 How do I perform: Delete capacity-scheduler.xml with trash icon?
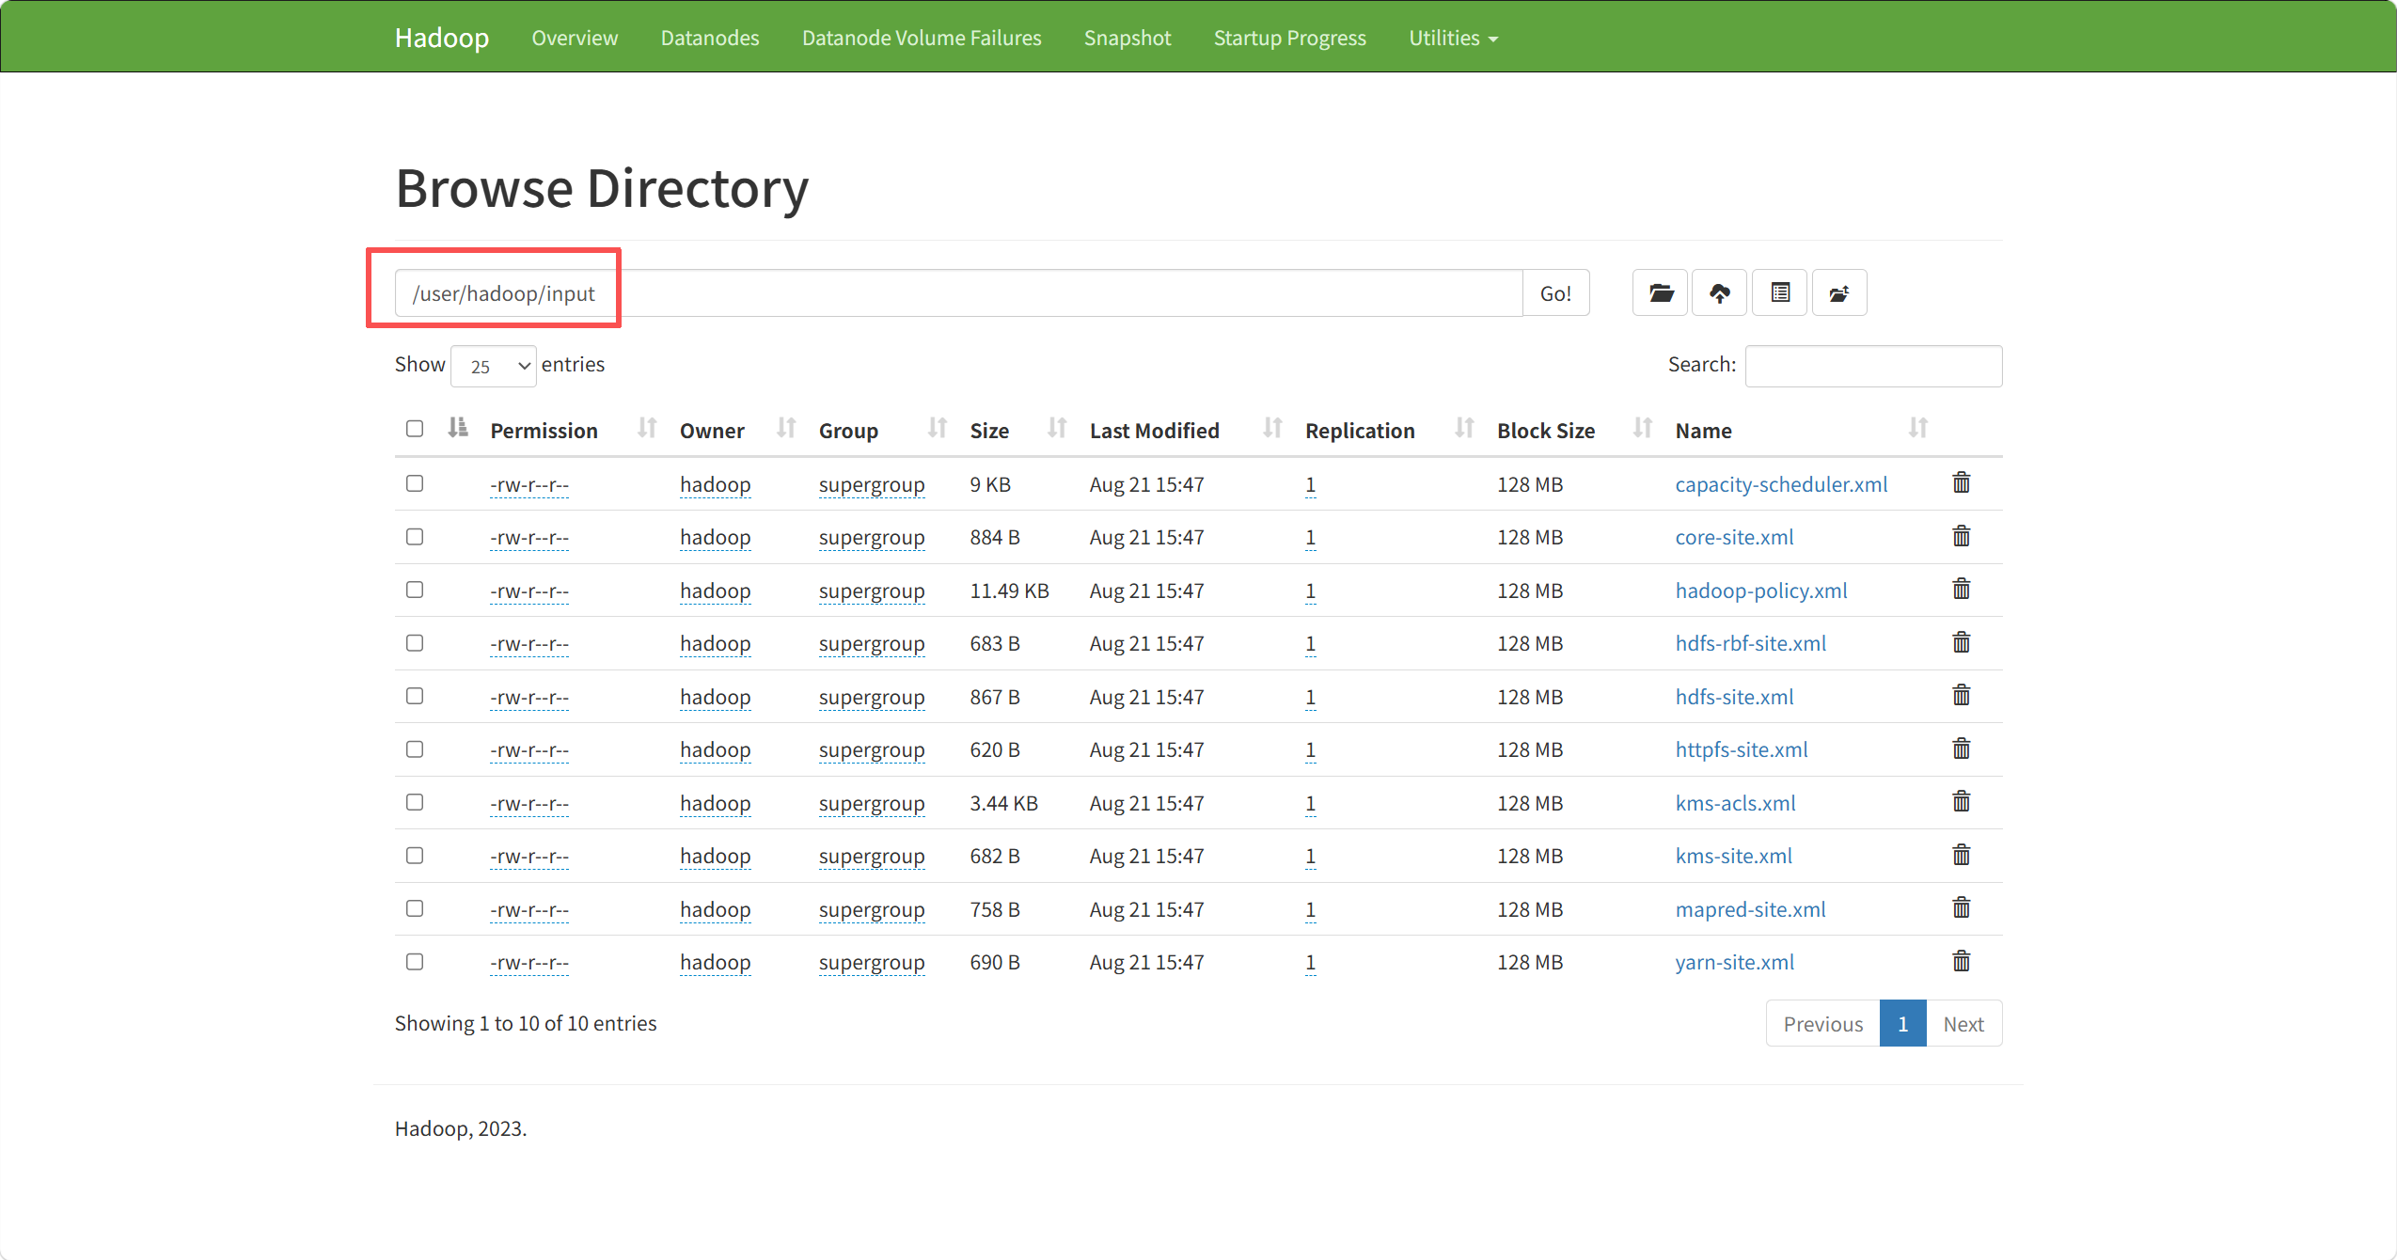coord(1962,483)
